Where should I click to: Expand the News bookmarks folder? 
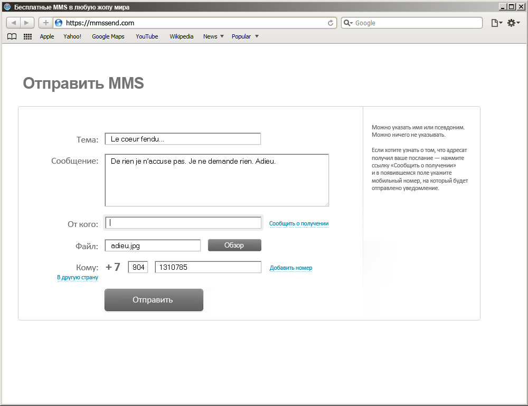pos(213,36)
